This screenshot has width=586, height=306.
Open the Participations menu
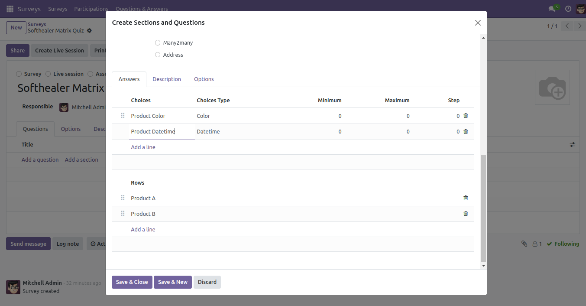[x=91, y=9]
